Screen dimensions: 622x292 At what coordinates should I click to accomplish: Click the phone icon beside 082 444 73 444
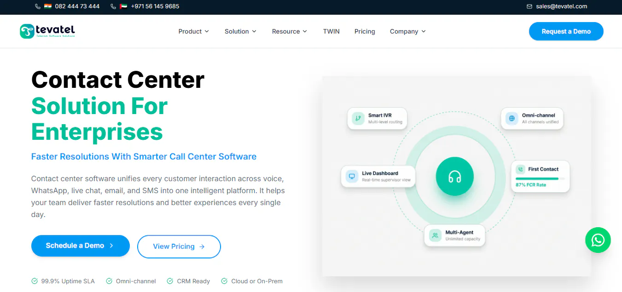(x=38, y=6)
